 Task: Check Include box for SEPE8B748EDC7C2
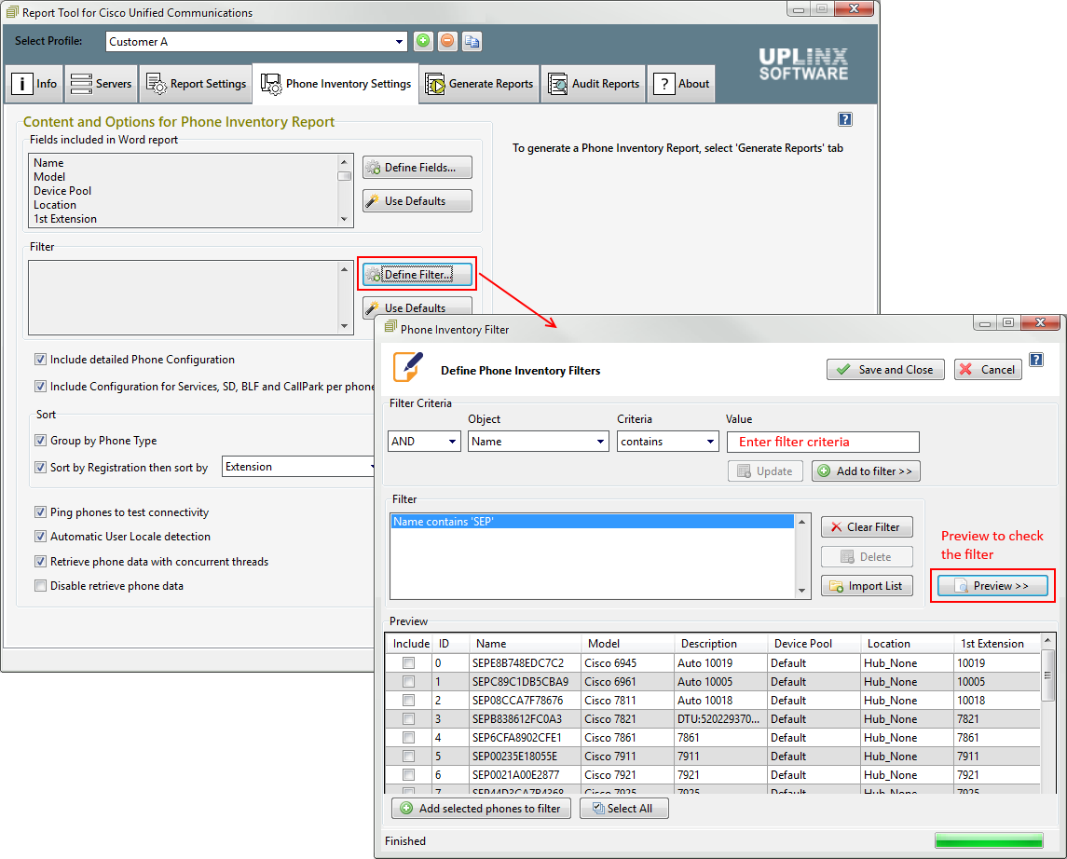click(x=408, y=662)
